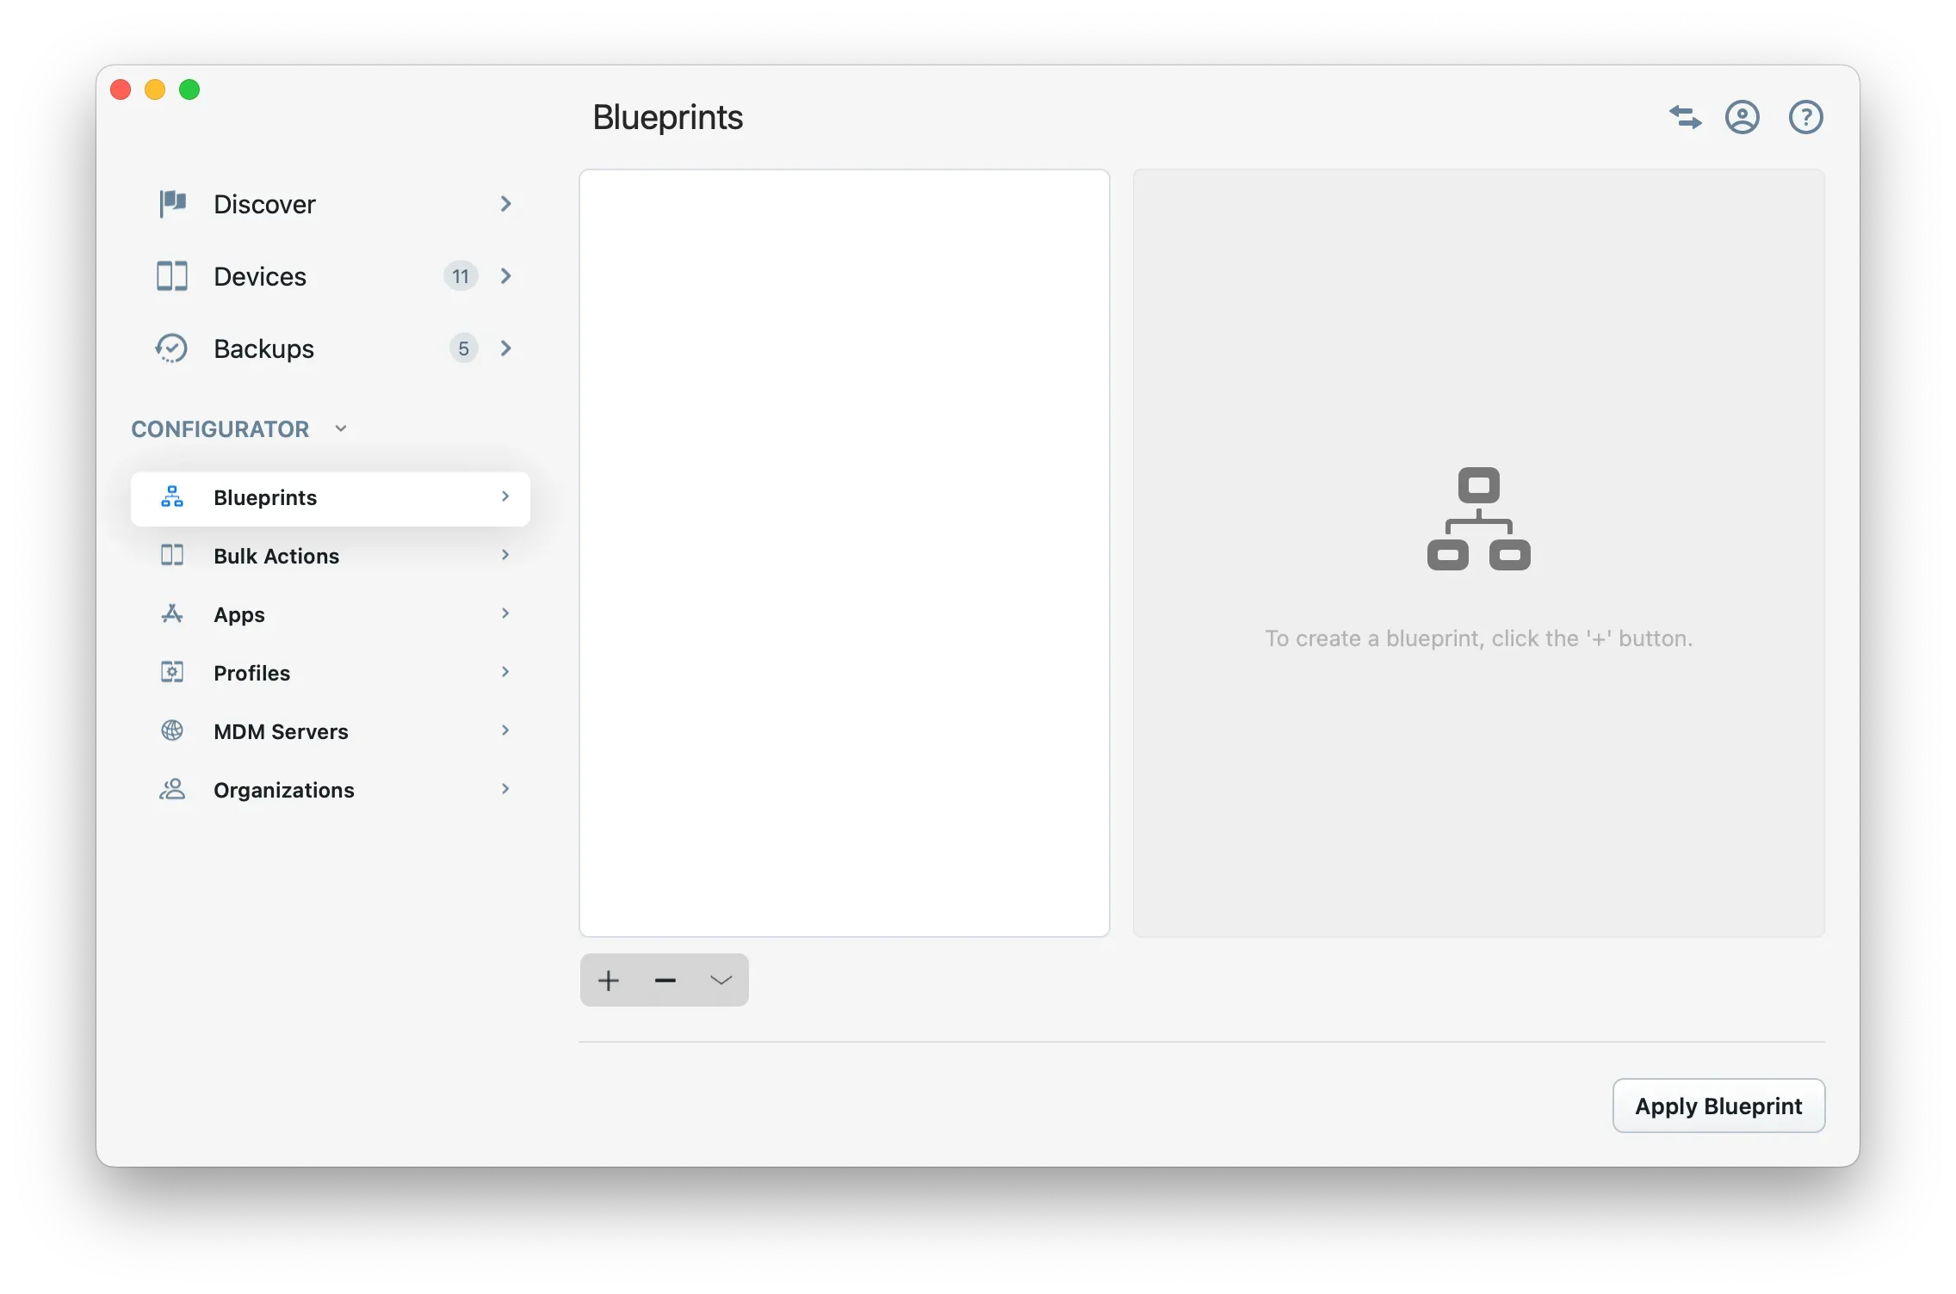1956x1294 pixels.
Task: Open Devices from the sidebar
Action: point(259,276)
